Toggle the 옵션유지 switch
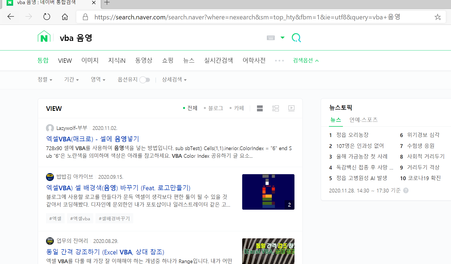451x264 pixels. coord(144,80)
